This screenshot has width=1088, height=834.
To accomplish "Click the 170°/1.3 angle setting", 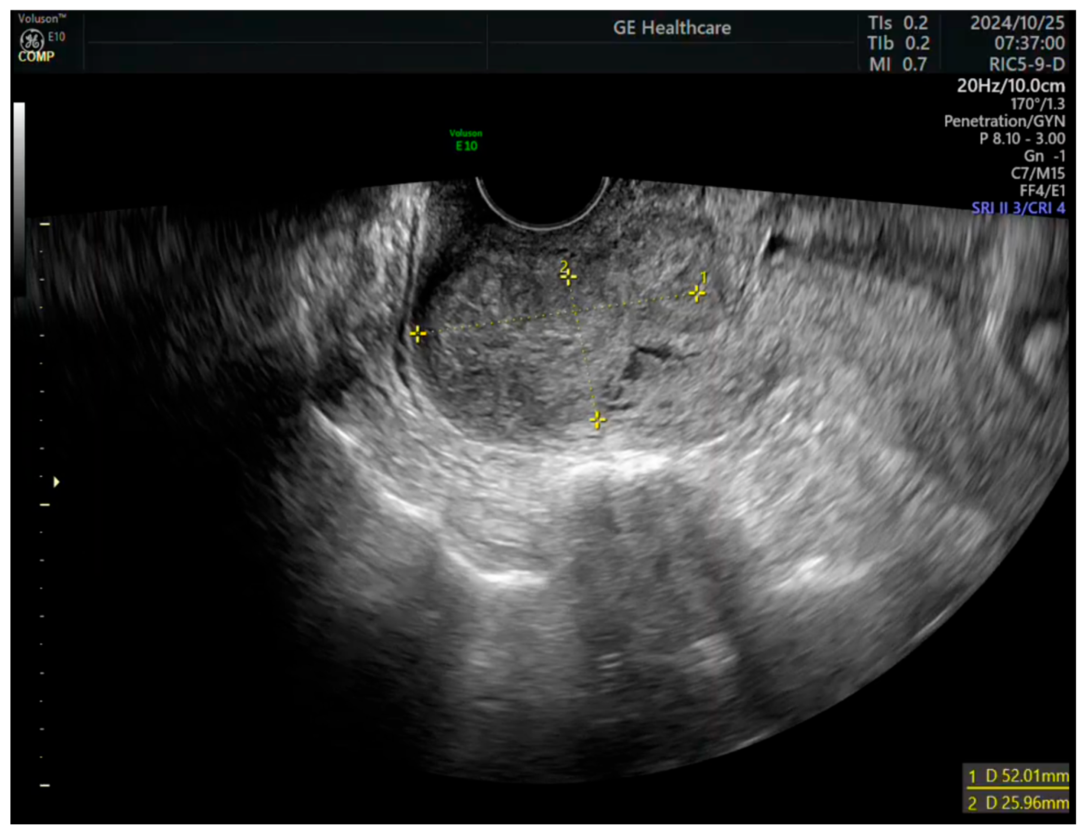I will [1037, 104].
